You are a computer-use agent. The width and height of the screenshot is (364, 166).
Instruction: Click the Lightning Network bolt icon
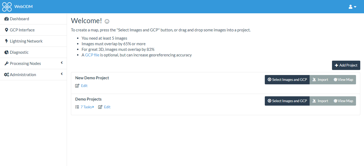click(x=6, y=41)
